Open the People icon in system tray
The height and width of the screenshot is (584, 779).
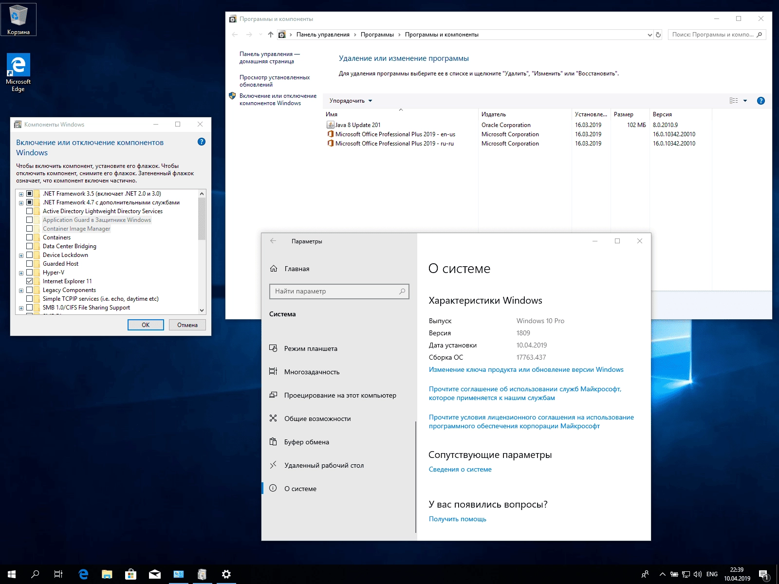(645, 574)
